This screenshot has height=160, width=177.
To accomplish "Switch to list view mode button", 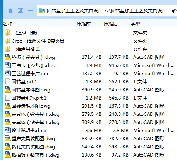I will click(x=31, y=10).
